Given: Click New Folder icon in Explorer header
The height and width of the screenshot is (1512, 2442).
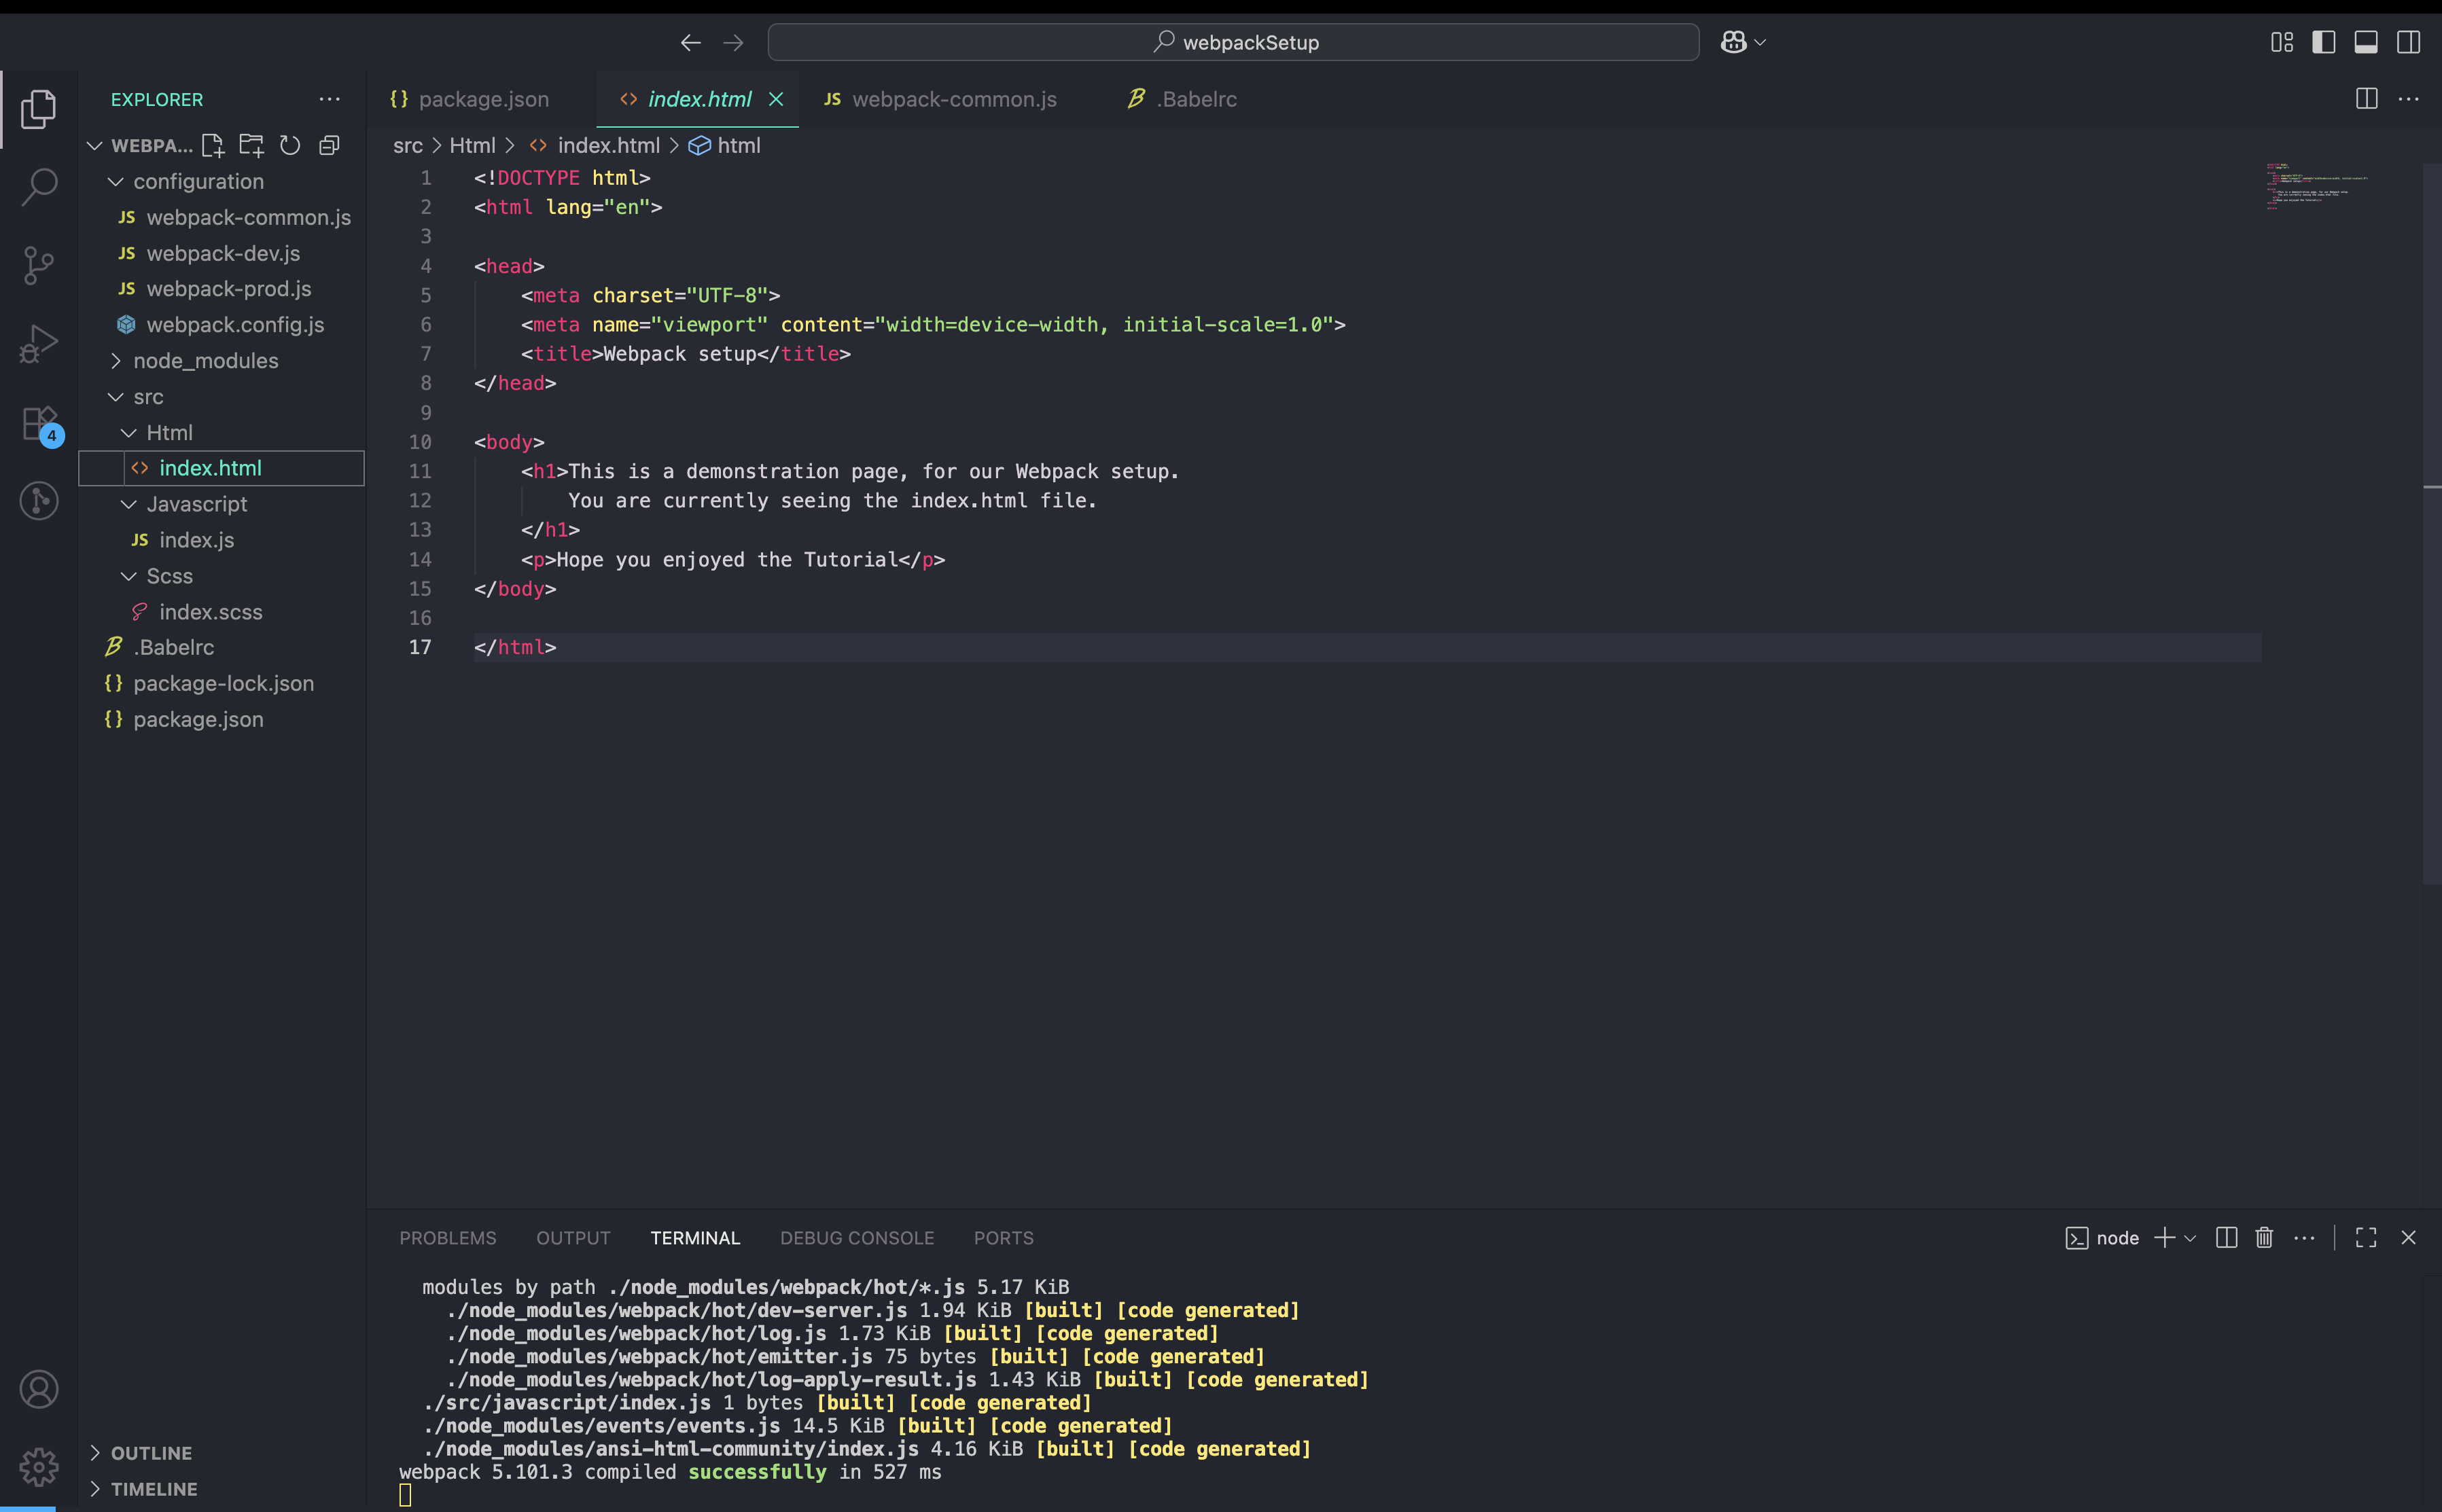Looking at the screenshot, I should click(251, 146).
